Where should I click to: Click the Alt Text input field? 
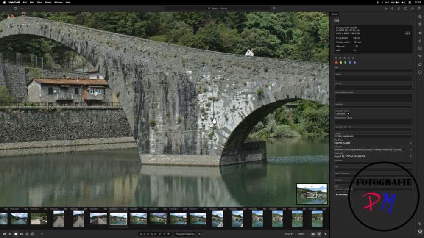tap(373, 87)
